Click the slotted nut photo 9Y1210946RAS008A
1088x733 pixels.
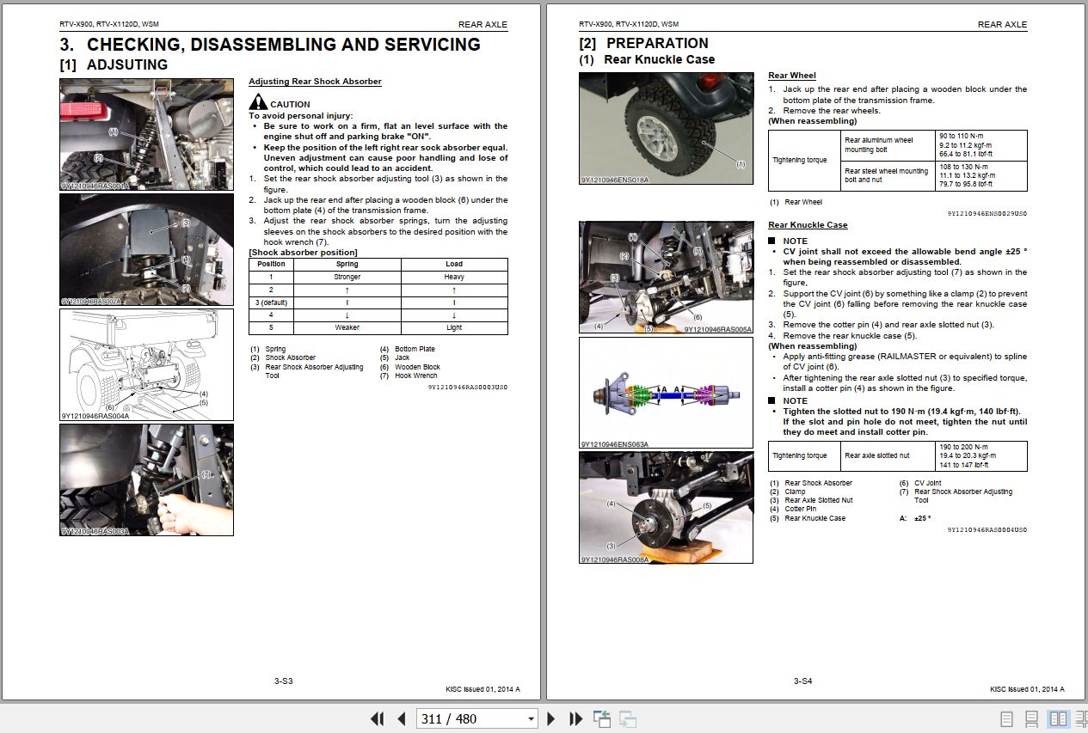point(666,508)
